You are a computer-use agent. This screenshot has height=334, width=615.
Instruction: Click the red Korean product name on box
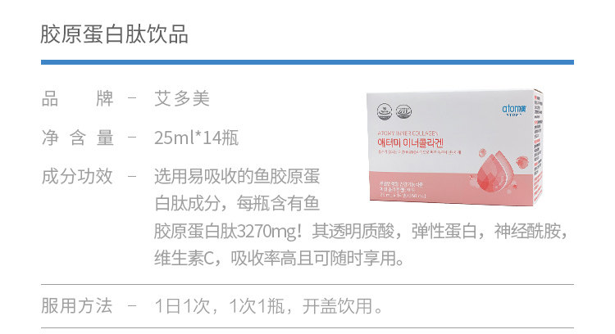(410, 143)
